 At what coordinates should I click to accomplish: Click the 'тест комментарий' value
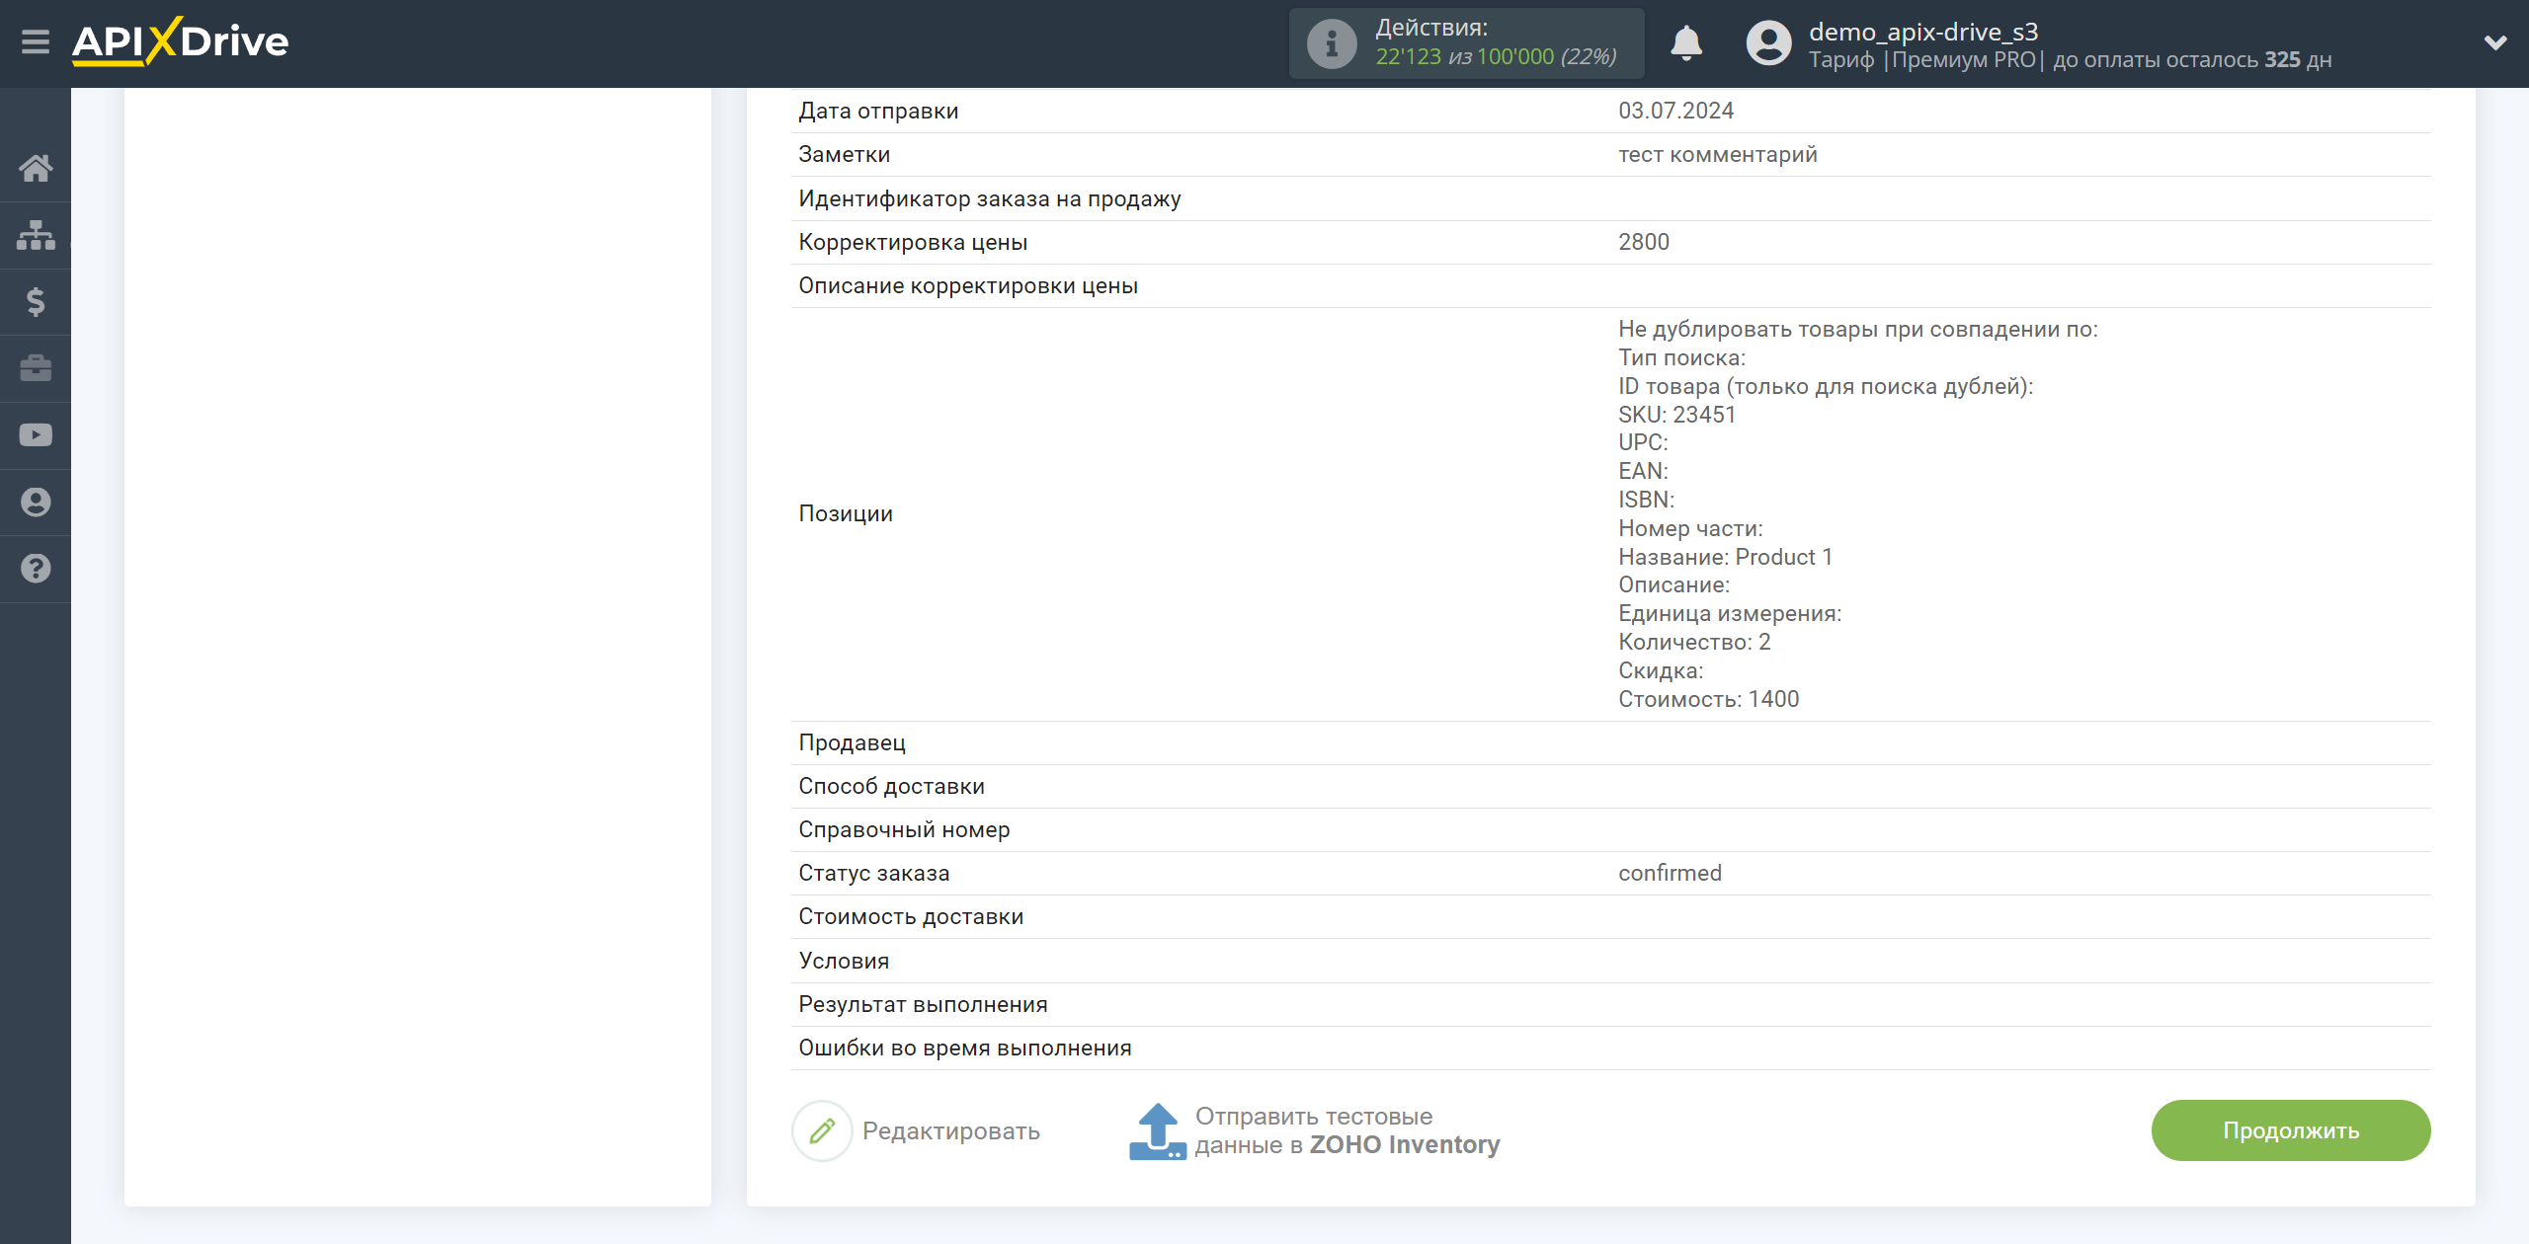[x=1718, y=154]
